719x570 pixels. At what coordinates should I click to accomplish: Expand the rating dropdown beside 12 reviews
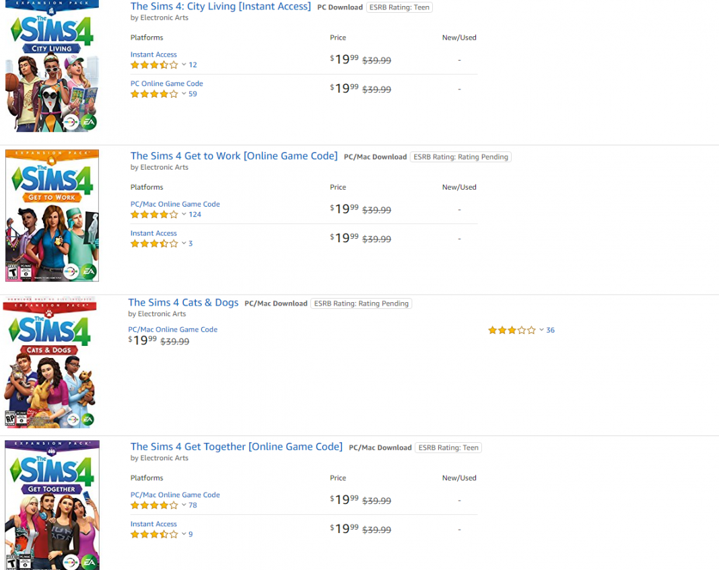[184, 65]
